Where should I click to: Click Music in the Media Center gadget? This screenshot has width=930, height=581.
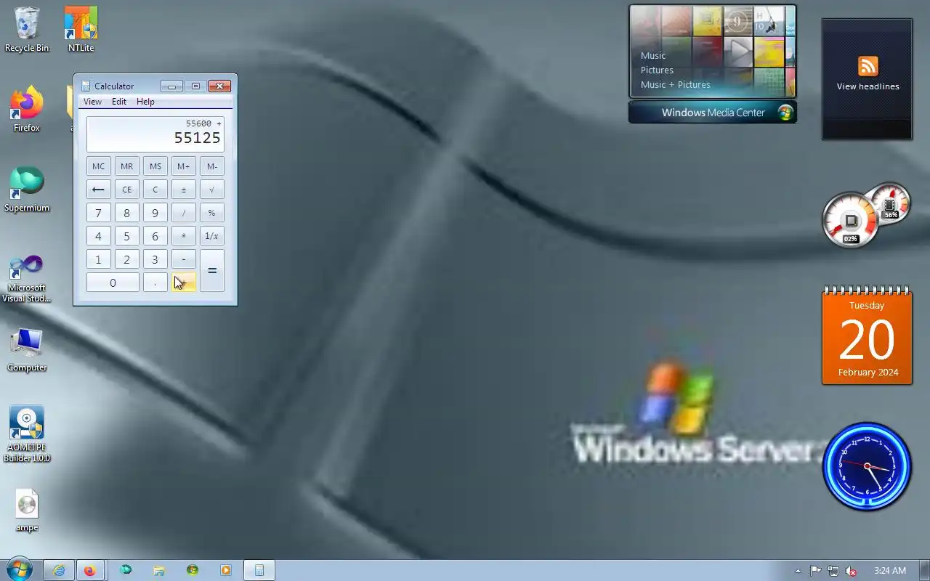point(653,55)
